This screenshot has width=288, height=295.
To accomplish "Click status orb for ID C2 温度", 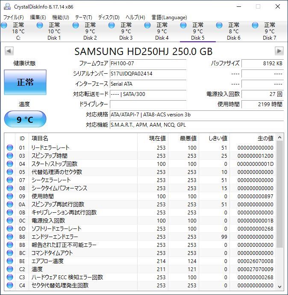I will pyautogui.click(x=10, y=269).
